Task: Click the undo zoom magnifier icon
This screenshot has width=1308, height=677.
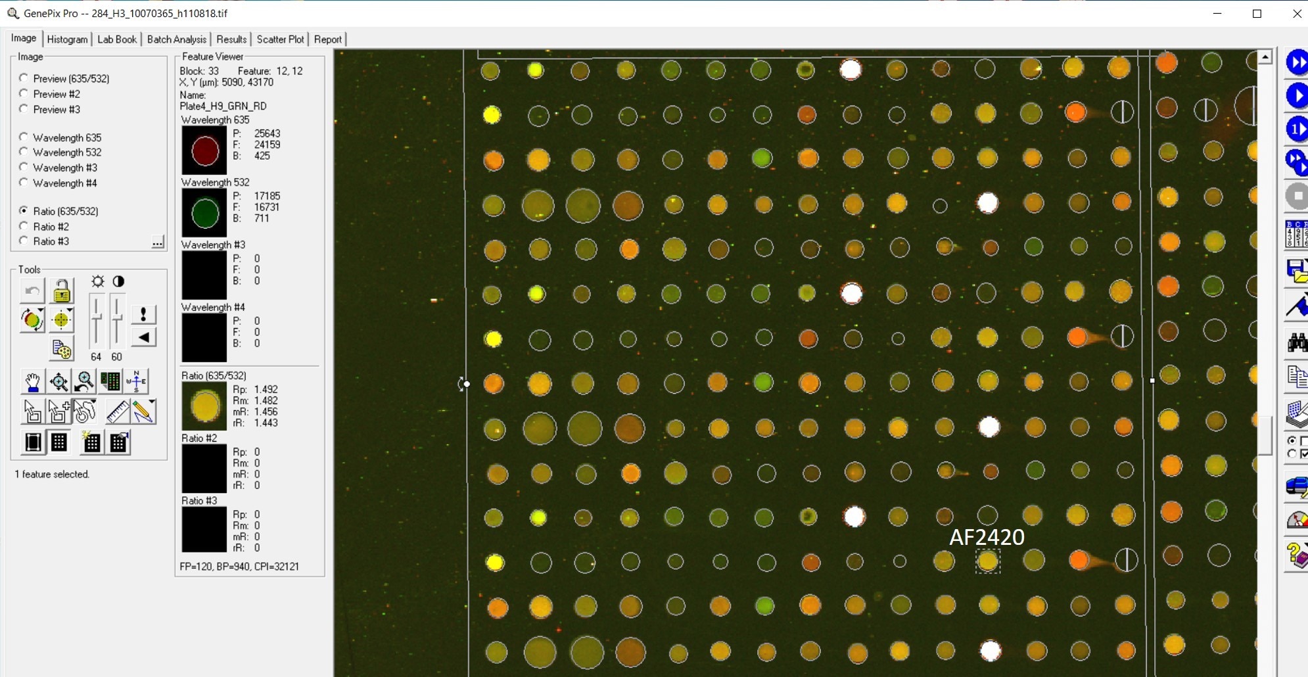Action: 84,382
